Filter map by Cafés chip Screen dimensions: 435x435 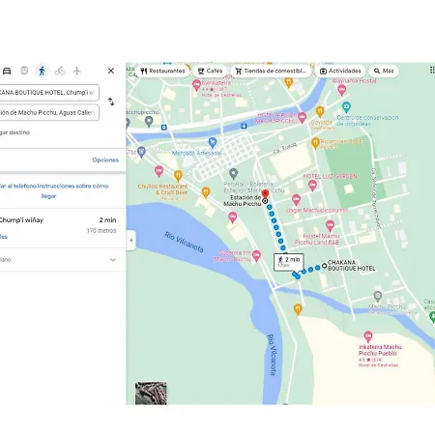click(x=210, y=71)
